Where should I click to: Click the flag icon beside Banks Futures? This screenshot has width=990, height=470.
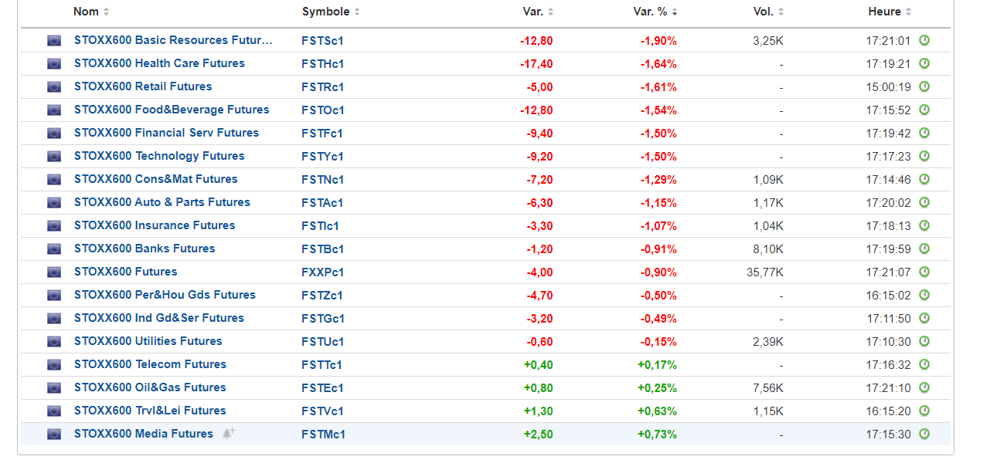54,249
